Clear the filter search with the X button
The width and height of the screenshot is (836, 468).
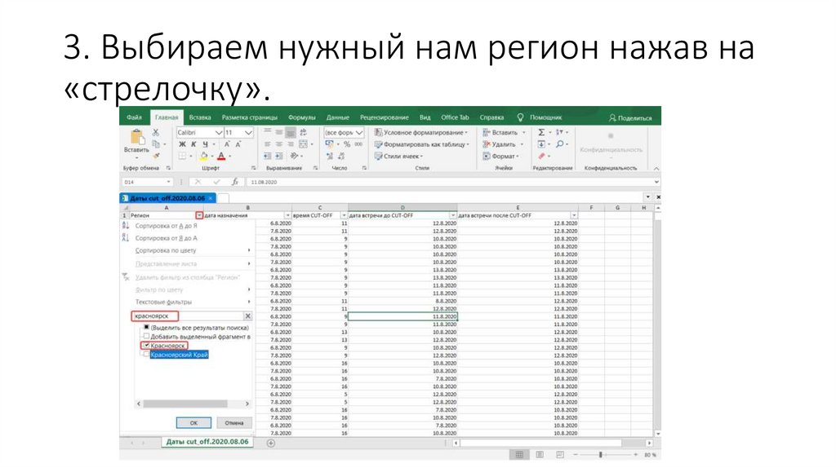pos(247,316)
